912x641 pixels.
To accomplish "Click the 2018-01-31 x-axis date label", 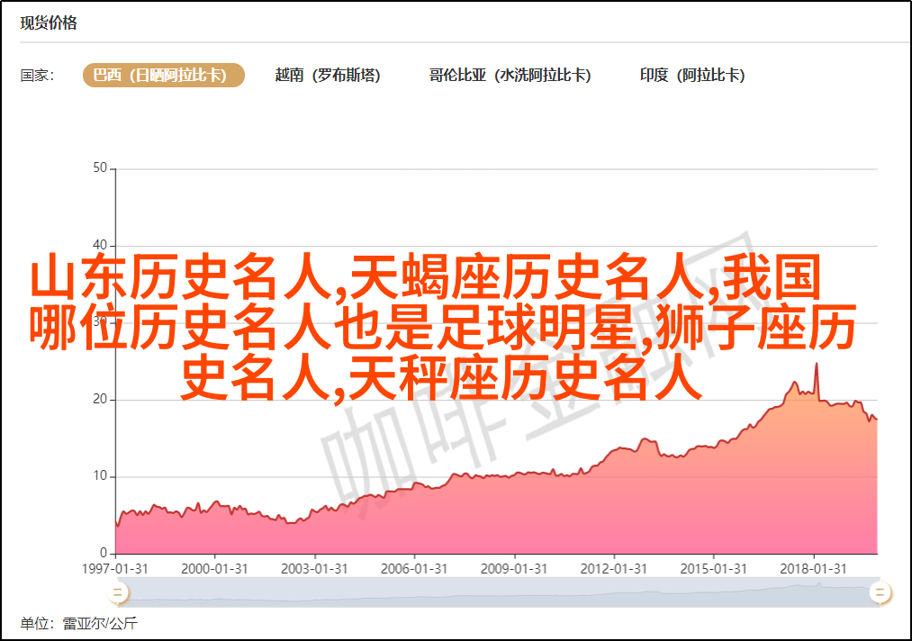I will [812, 569].
